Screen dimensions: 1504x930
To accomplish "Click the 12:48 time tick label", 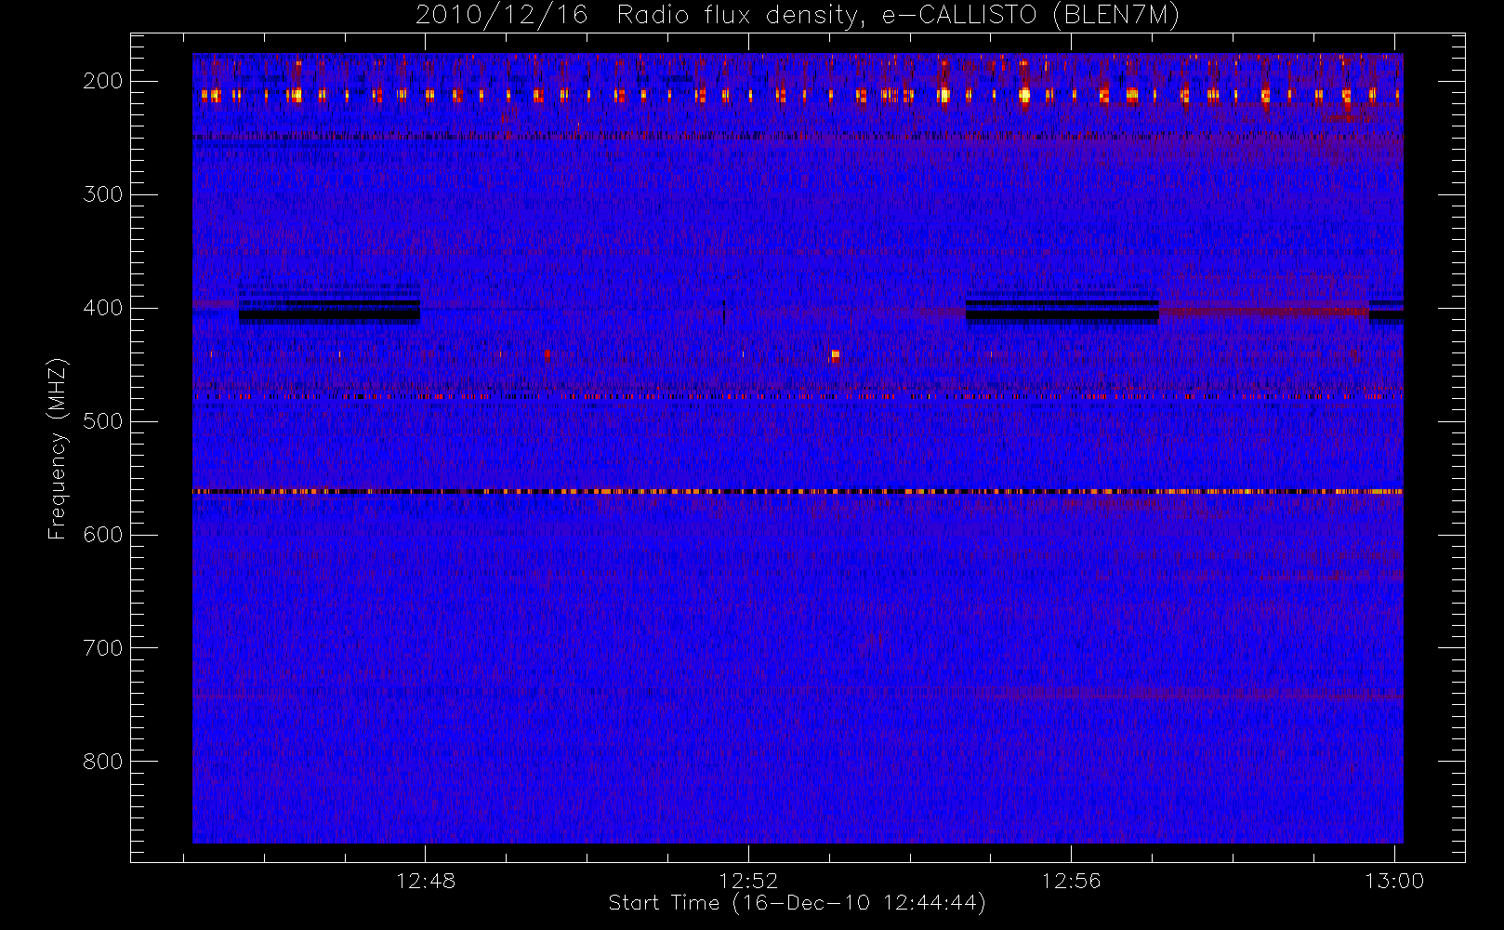I will 426,881.
